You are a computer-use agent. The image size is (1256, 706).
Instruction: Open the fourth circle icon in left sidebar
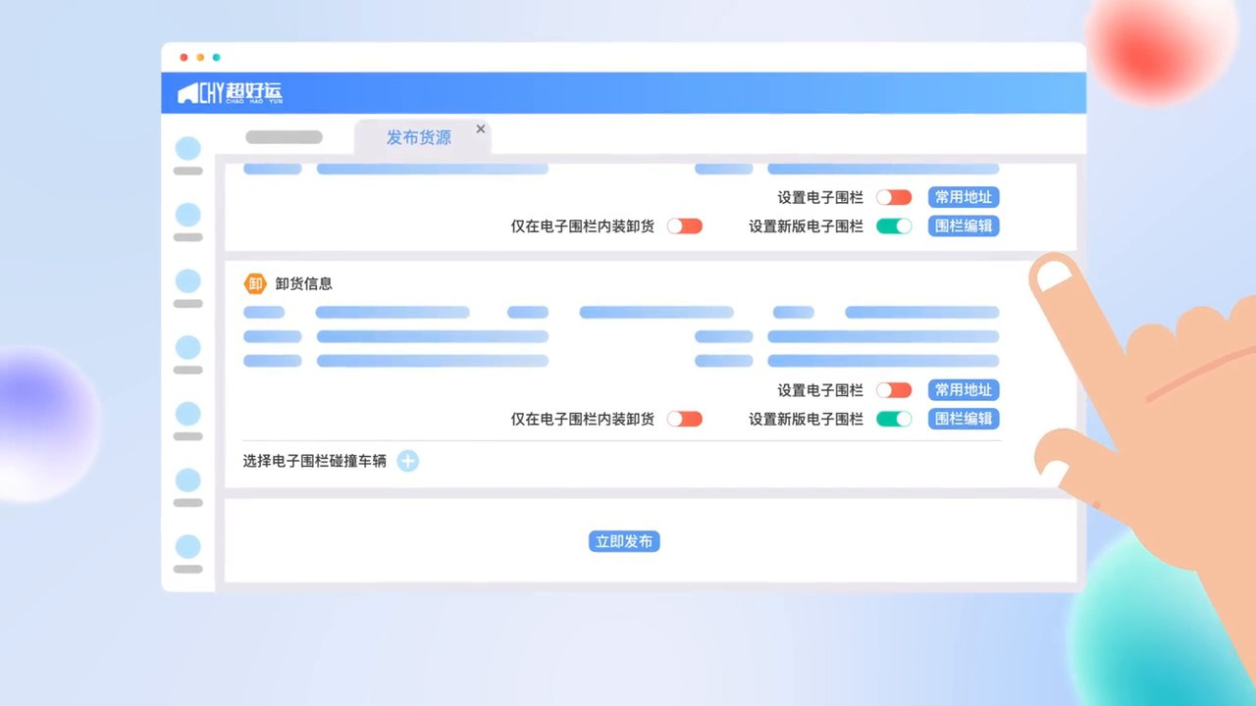[187, 347]
